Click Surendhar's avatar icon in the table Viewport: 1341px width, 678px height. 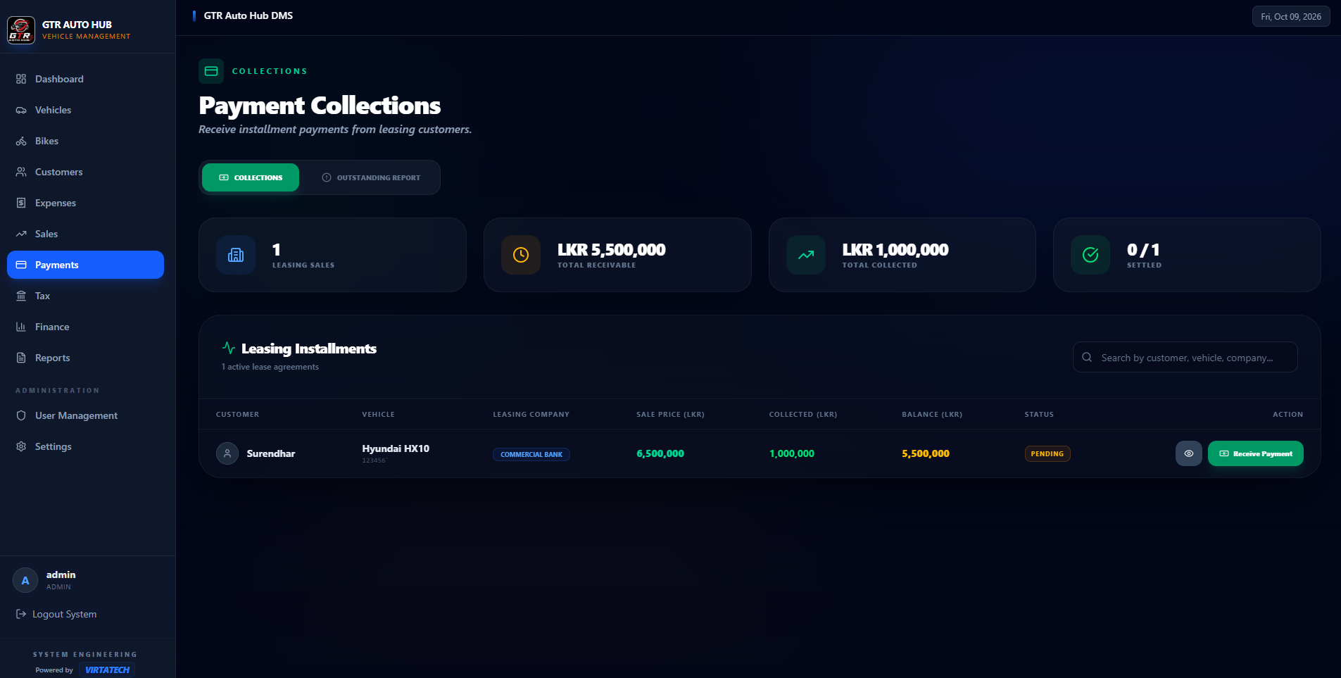click(227, 453)
